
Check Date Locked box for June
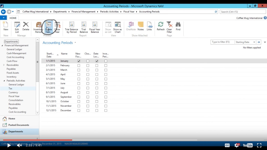click(97, 84)
